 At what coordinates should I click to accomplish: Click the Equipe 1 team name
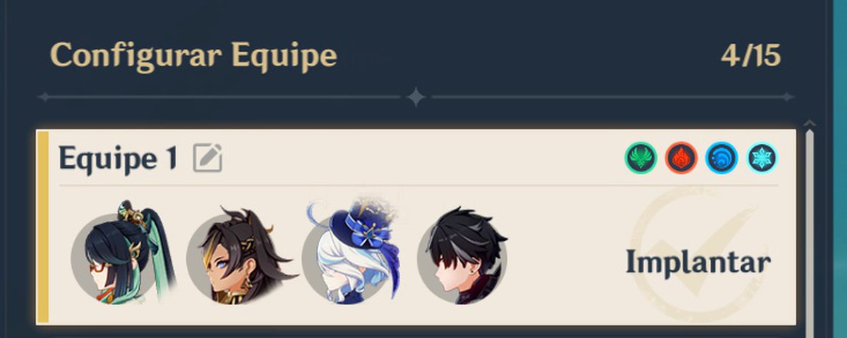[x=117, y=158]
